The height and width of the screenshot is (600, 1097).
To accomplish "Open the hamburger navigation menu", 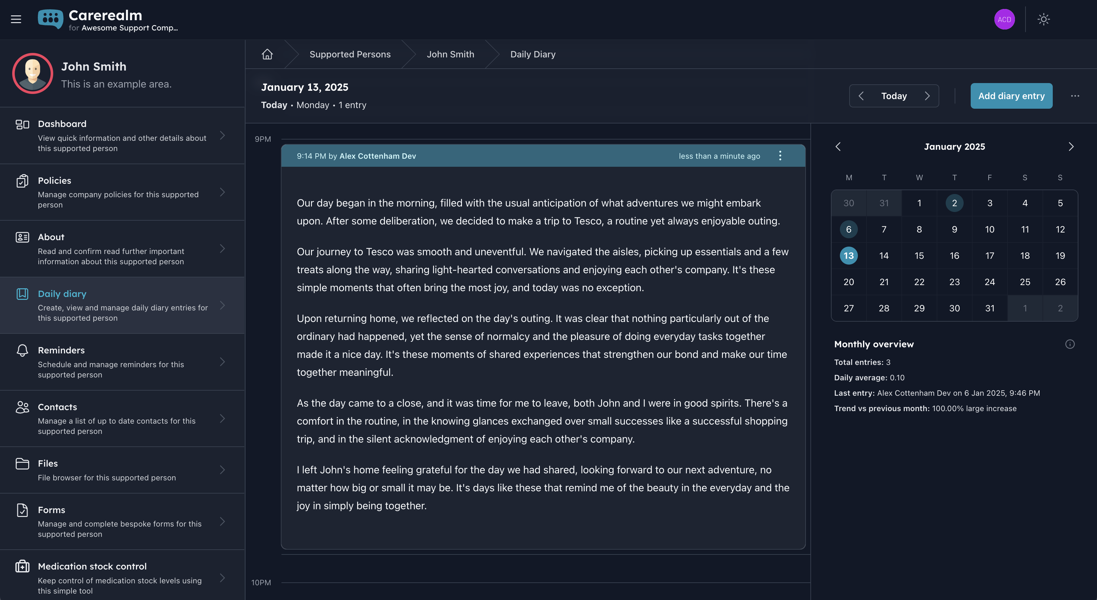I will (16, 19).
